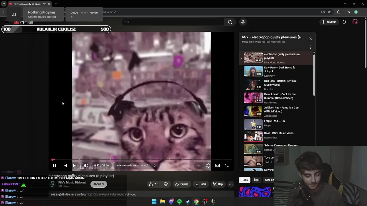
Task: Open the YouTube account avatar menu
Action: tap(355, 22)
